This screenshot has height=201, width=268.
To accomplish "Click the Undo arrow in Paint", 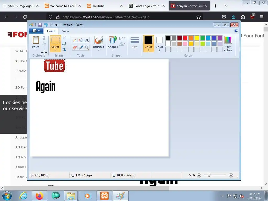I will point(46,25).
